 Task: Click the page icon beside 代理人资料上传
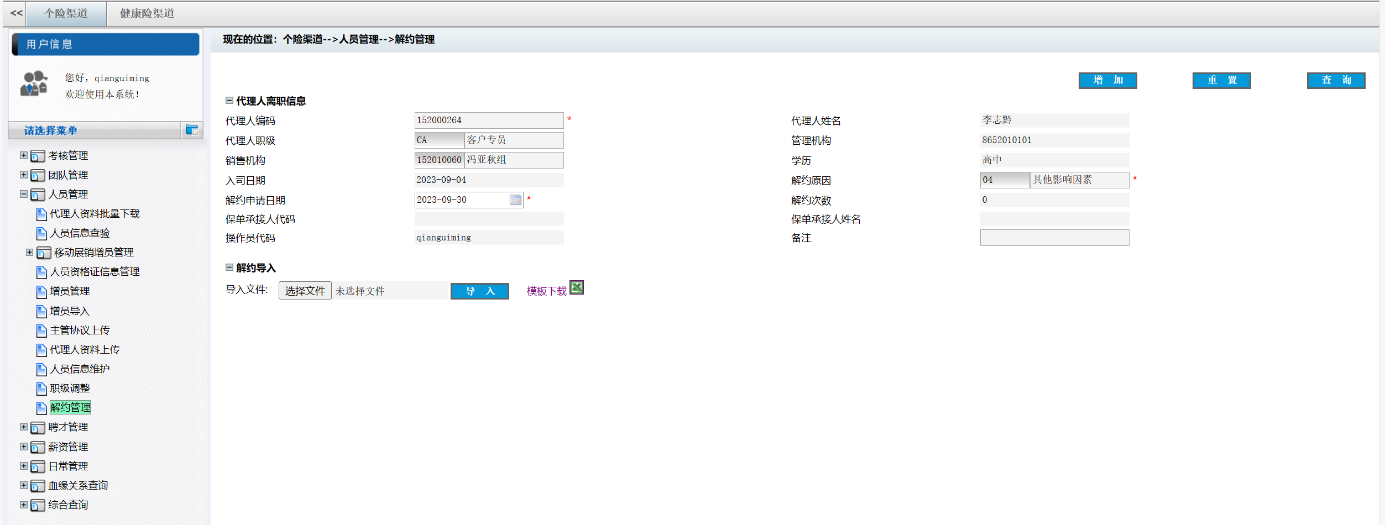point(41,350)
